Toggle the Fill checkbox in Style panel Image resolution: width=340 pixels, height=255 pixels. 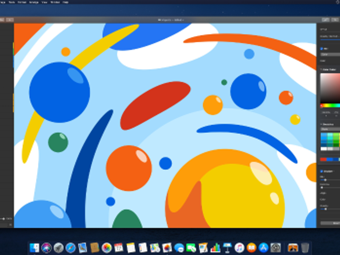tap(322, 49)
